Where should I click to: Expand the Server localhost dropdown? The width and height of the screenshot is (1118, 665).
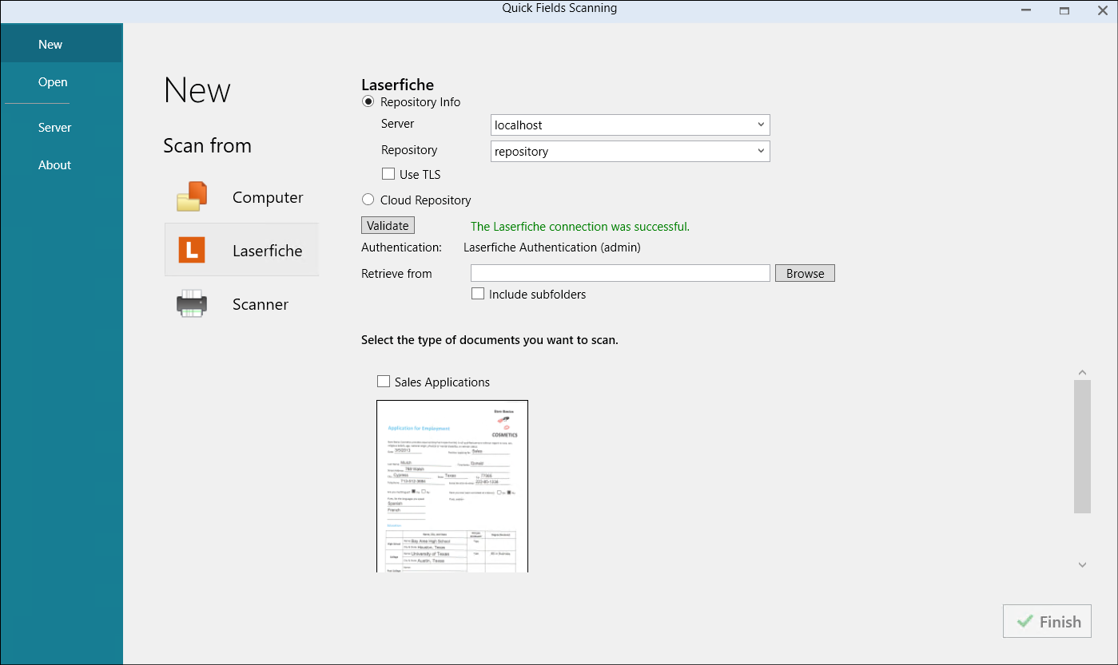click(759, 125)
